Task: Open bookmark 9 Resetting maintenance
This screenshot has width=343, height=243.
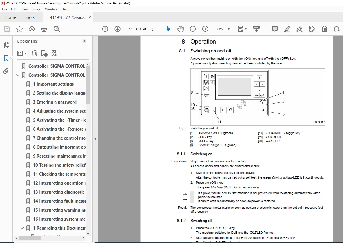Action: (x=59, y=156)
